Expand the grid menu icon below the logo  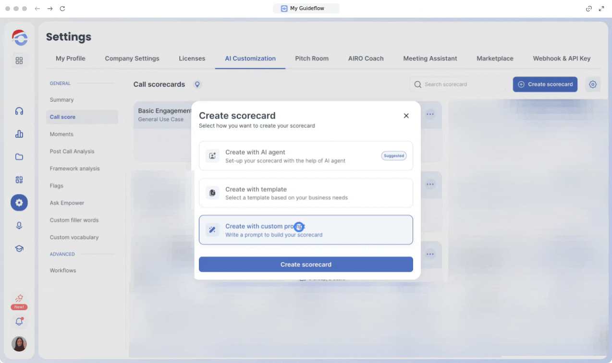[19, 60]
